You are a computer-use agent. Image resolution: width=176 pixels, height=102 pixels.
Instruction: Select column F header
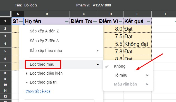click(x=166, y=14)
